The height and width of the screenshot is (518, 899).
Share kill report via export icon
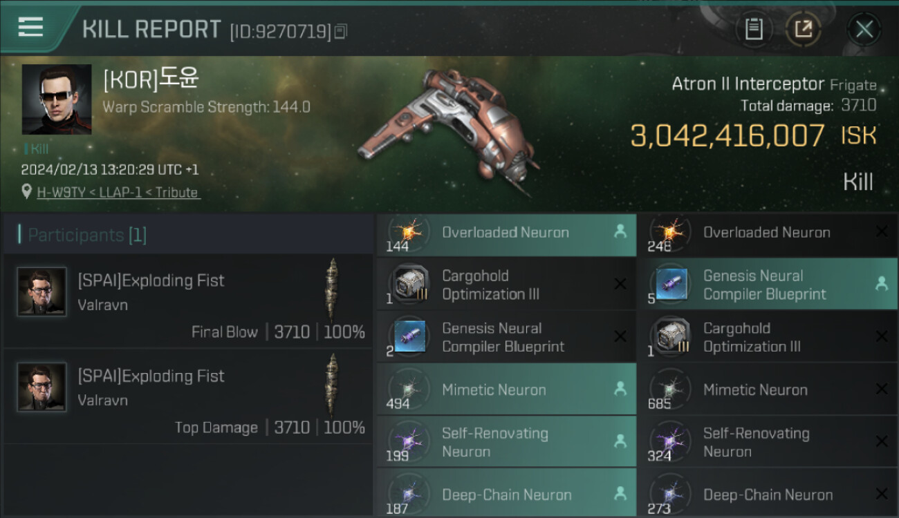(x=804, y=29)
